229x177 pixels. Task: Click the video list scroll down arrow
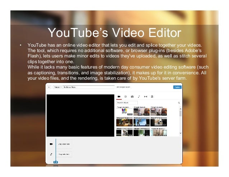coord(181,133)
